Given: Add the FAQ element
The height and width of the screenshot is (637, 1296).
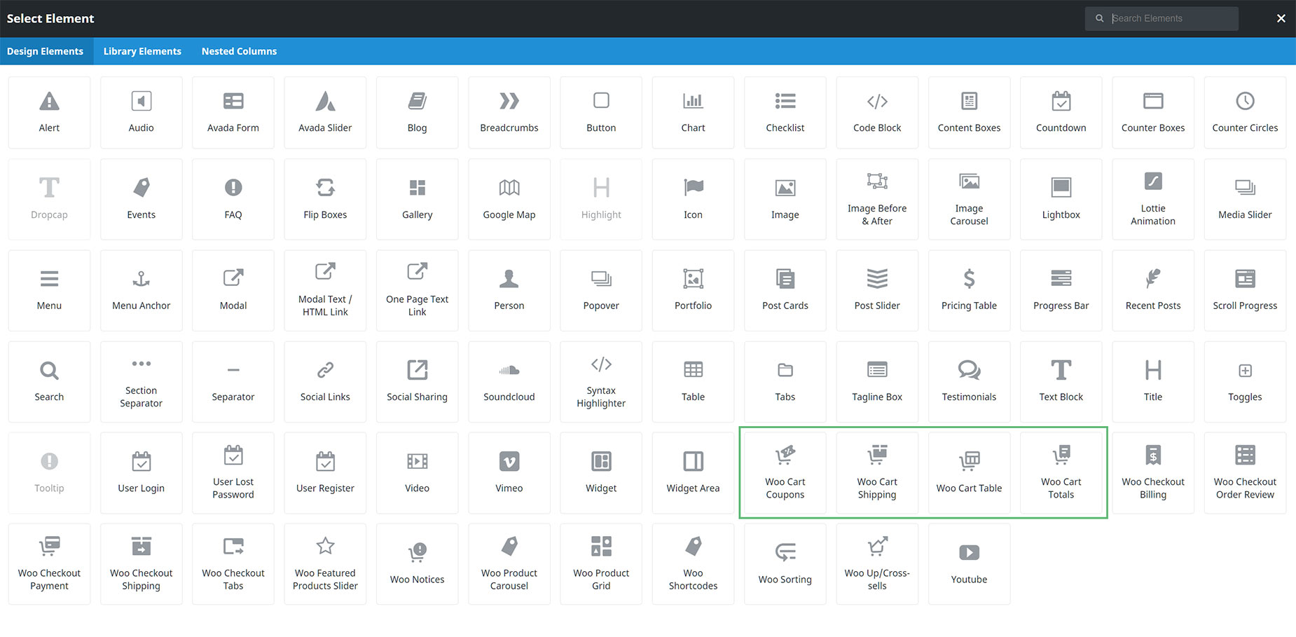Looking at the screenshot, I should click(x=233, y=199).
